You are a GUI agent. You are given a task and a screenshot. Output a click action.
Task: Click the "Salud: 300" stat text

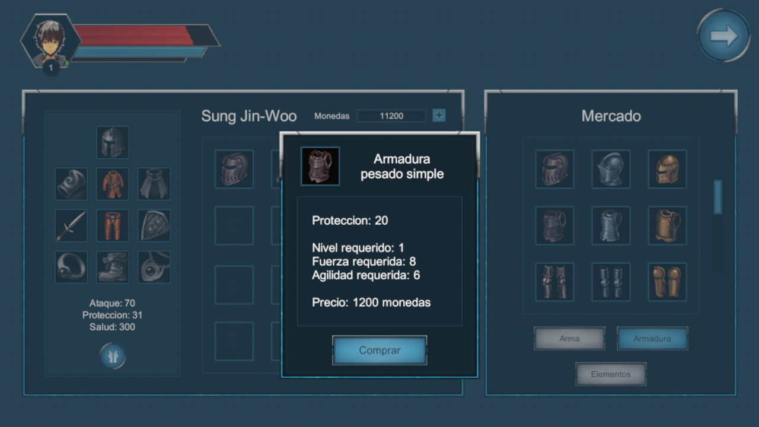[113, 327]
